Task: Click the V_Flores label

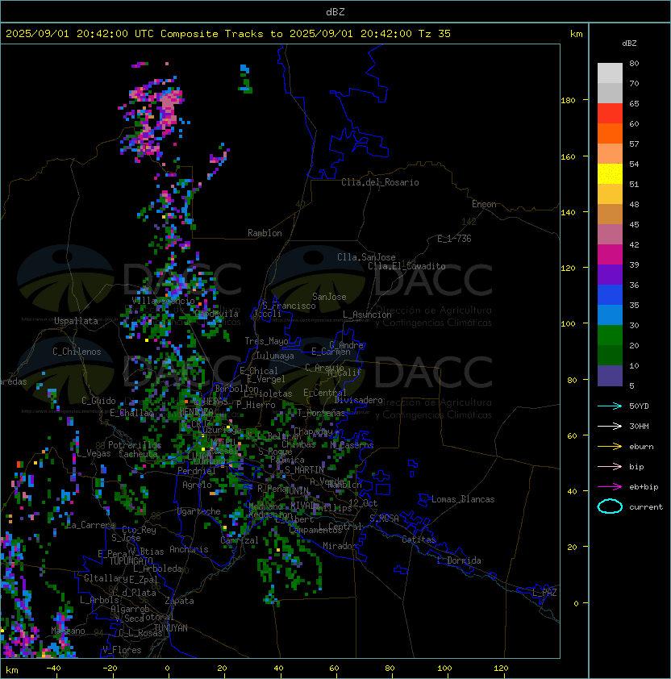Action: tap(122, 650)
